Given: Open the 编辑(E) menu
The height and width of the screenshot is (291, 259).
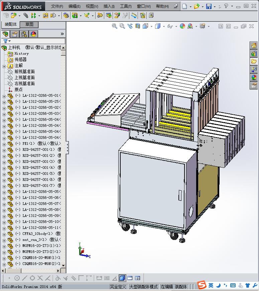Looking at the screenshot, I should [x=74, y=6].
